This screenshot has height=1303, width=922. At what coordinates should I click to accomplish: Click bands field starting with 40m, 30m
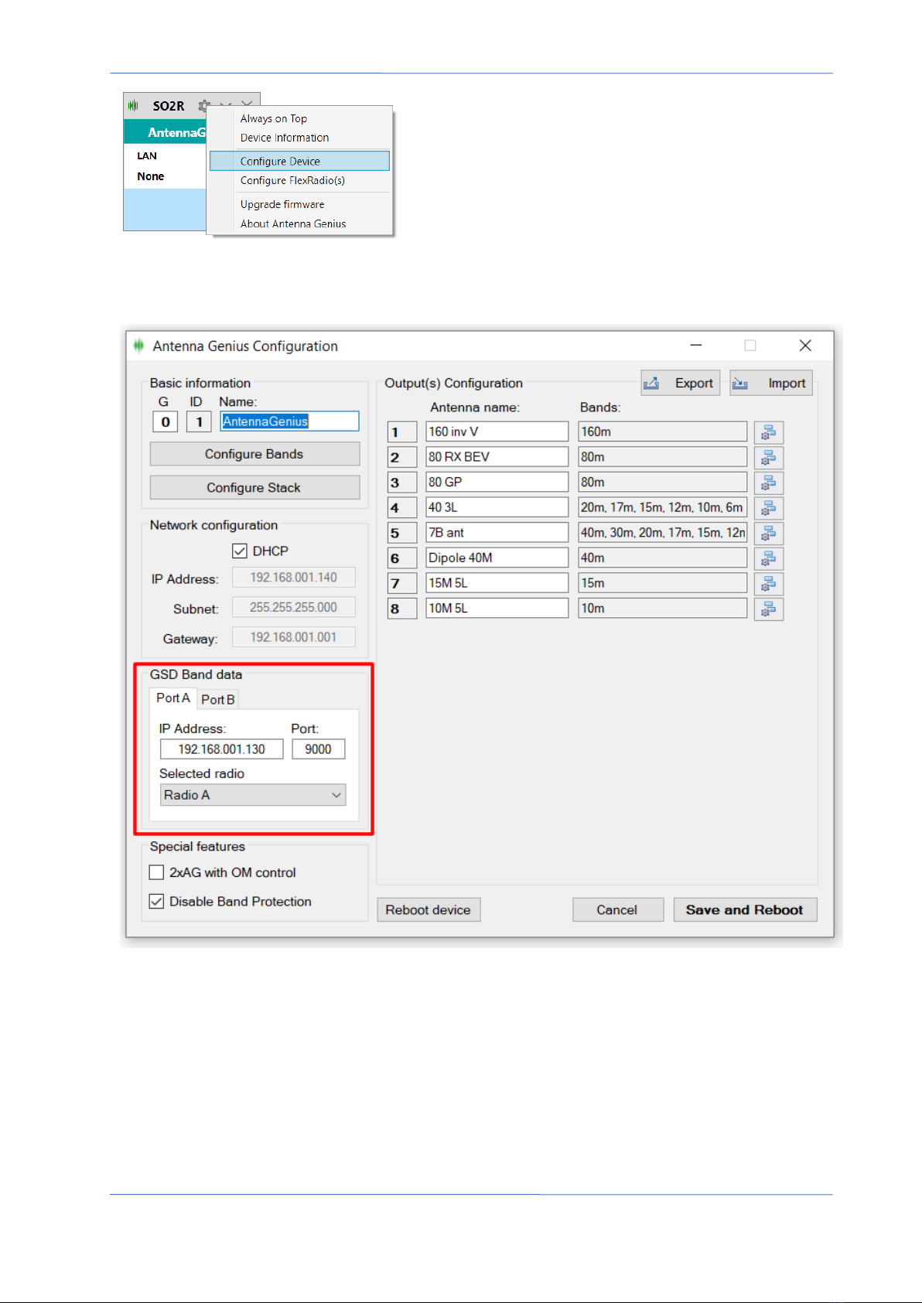coord(663,532)
